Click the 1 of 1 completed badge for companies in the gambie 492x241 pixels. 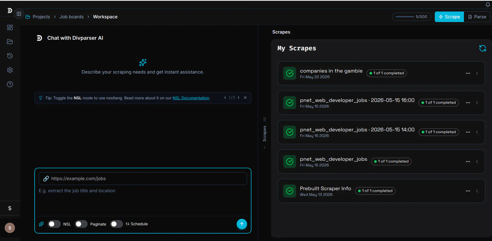point(387,73)
